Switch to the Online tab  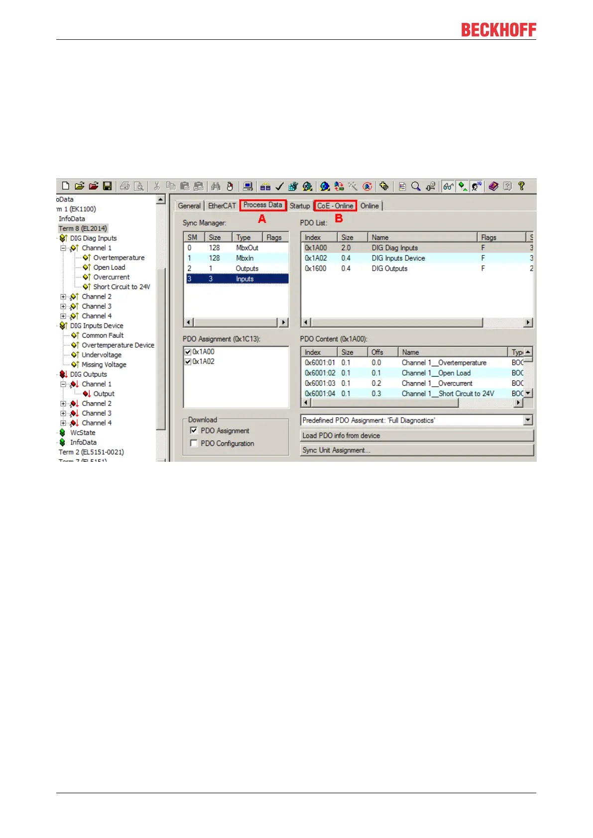coord(369,206)
